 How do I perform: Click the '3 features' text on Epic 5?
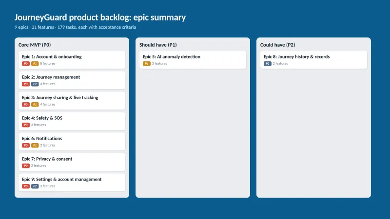pyautogui.click(x=159, y=64)
